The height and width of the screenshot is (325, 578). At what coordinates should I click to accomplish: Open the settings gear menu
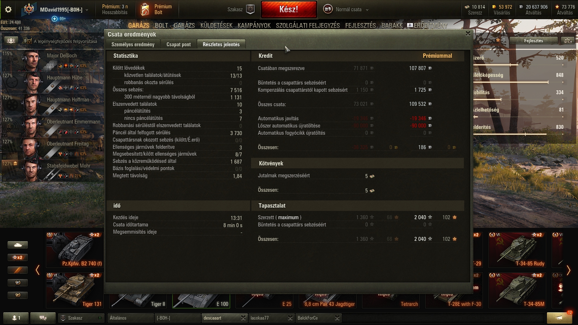(8, 9)
